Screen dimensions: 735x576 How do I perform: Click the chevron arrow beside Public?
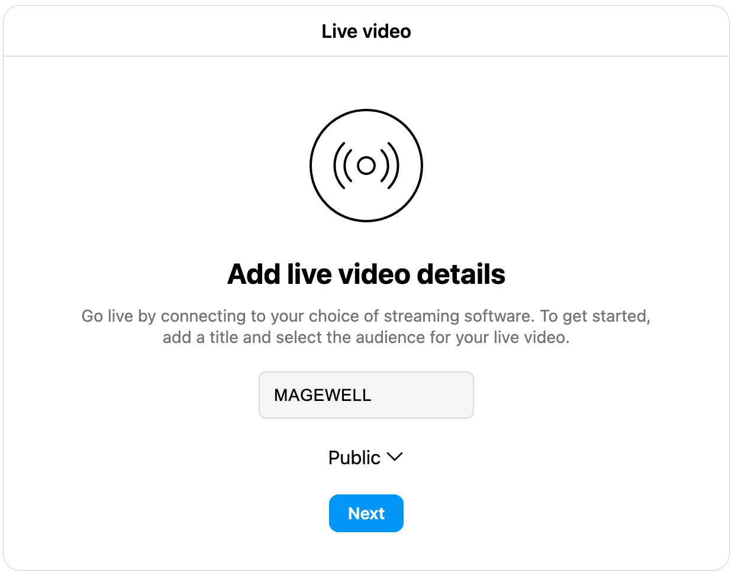(395, 457)
